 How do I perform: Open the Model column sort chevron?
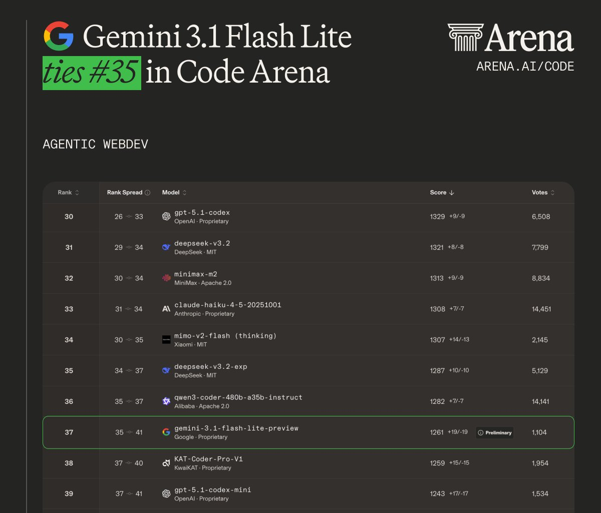coord(184,192)
